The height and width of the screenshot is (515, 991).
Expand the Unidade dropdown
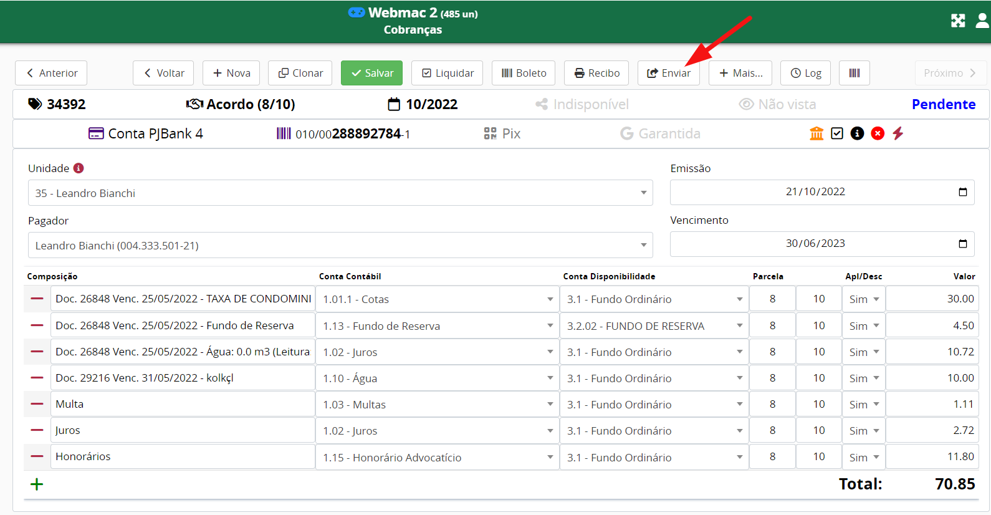click(x=643, y=193)
